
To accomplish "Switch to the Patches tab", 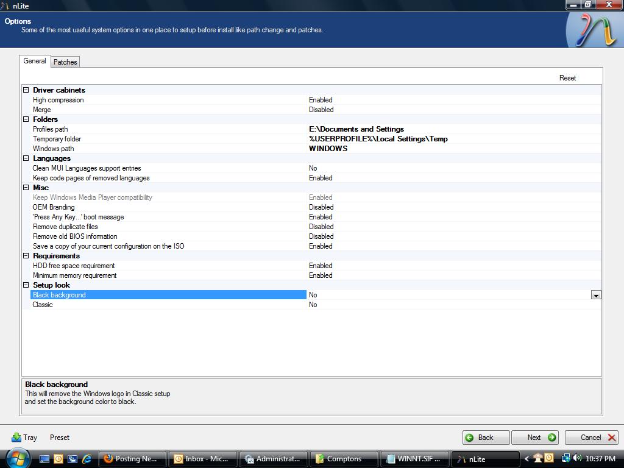I will [x=65, y=62].
